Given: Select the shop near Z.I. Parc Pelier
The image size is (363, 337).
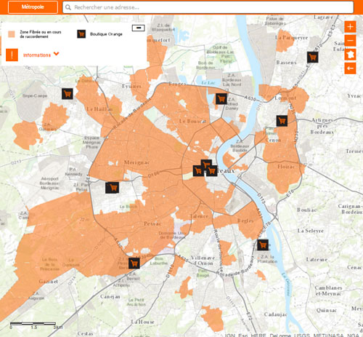Looking at the screenshot, I should [x=112, y=188].
